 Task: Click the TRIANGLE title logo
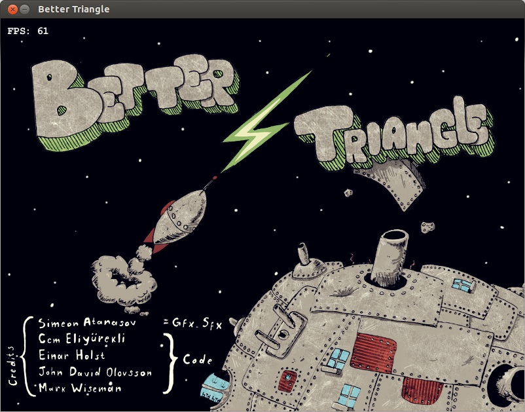[x=393, y=134]
